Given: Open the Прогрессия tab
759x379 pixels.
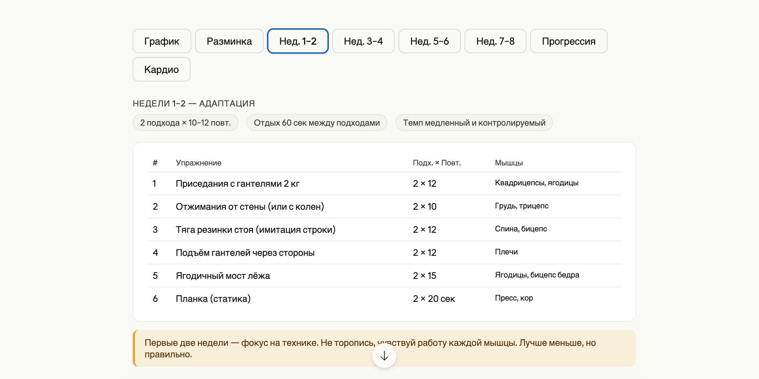Looking at the screenshot, I should (569, 41).
